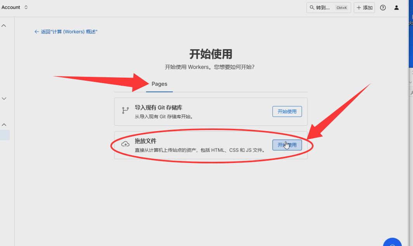Click the cloud upload icon
Screen dimensions: 413x246
[125, 144]
